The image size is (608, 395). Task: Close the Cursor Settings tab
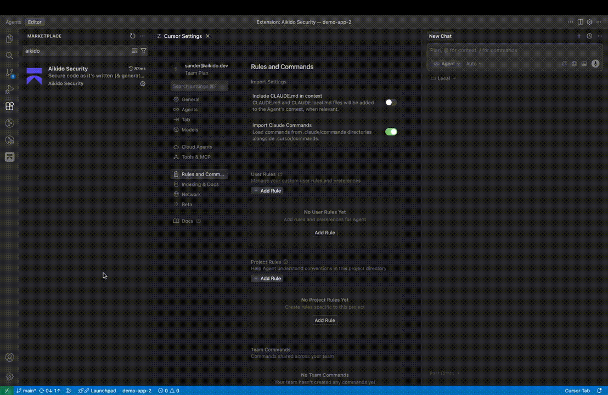coord(208,36)
